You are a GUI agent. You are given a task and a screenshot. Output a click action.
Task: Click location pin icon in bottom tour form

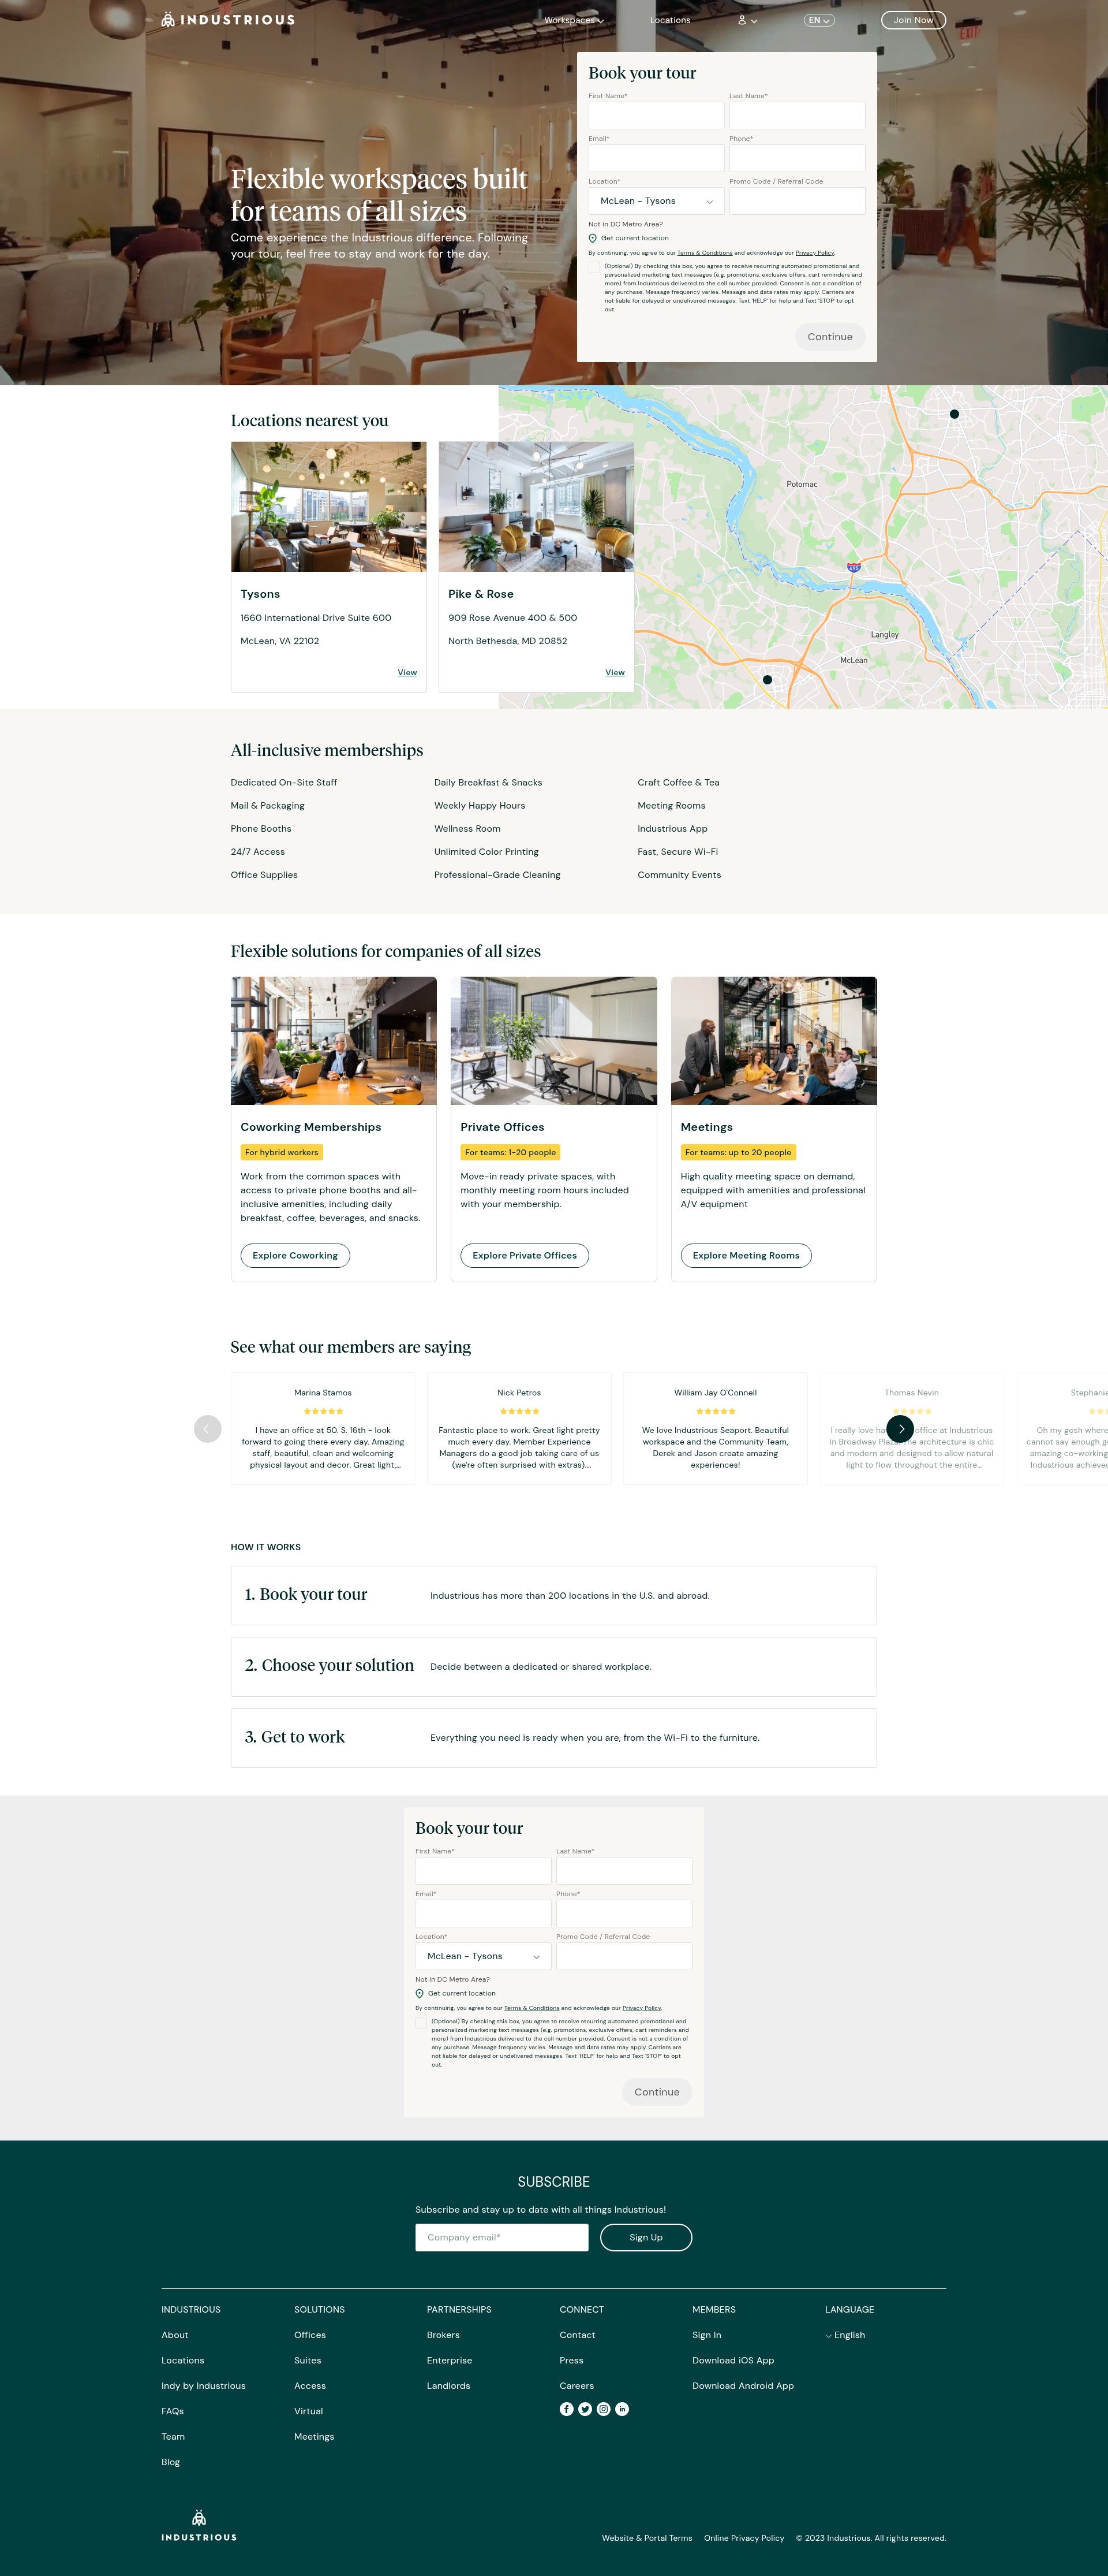click(x=420, y=1993)
